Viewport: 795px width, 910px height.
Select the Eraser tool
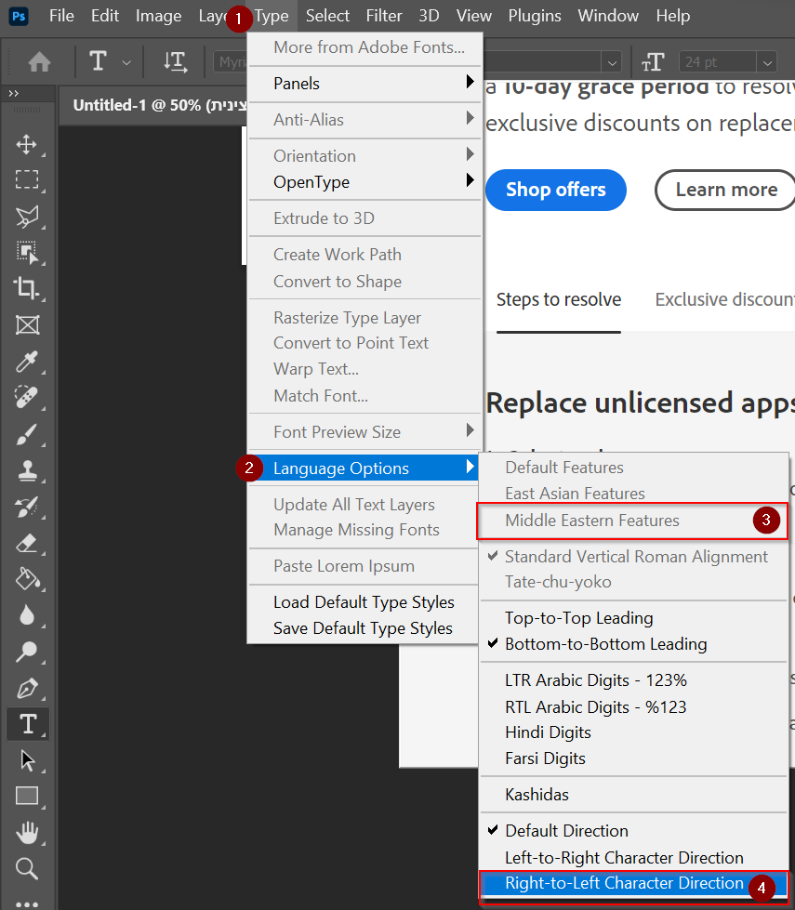(x=27, y=543)
